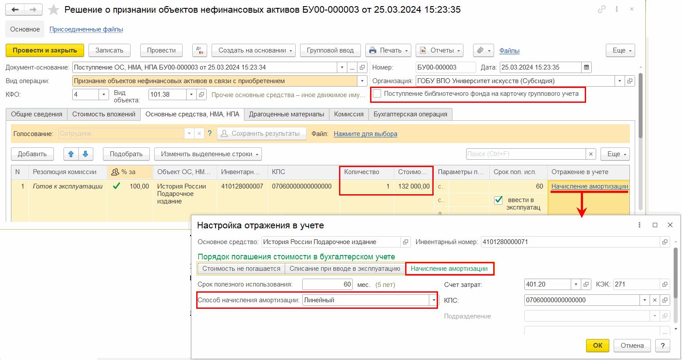The width and height of the screenshot is (682, 360).
Task: Open voting help question mark
Action: (210, 133)
